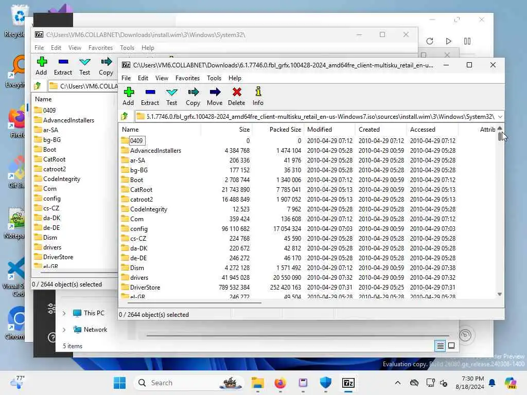527x395 pixels.
Task: Open the Tools menu in the front 7-Zip window
Action: click(214, 78)
